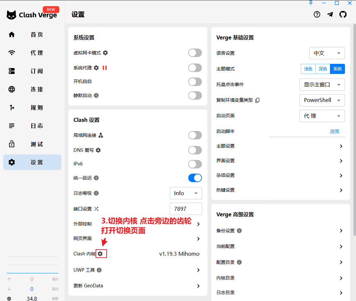The image size is (356, 301).
Task: Open the GitHub repository icon
Action: [x=343, y=14]
